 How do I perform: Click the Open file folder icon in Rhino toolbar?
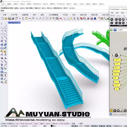pos(6,19)
